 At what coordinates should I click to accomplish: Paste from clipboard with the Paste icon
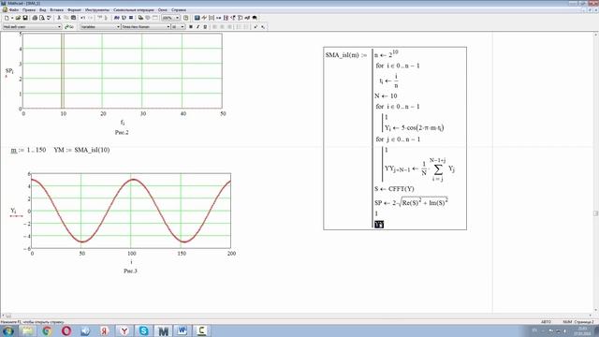73,18
